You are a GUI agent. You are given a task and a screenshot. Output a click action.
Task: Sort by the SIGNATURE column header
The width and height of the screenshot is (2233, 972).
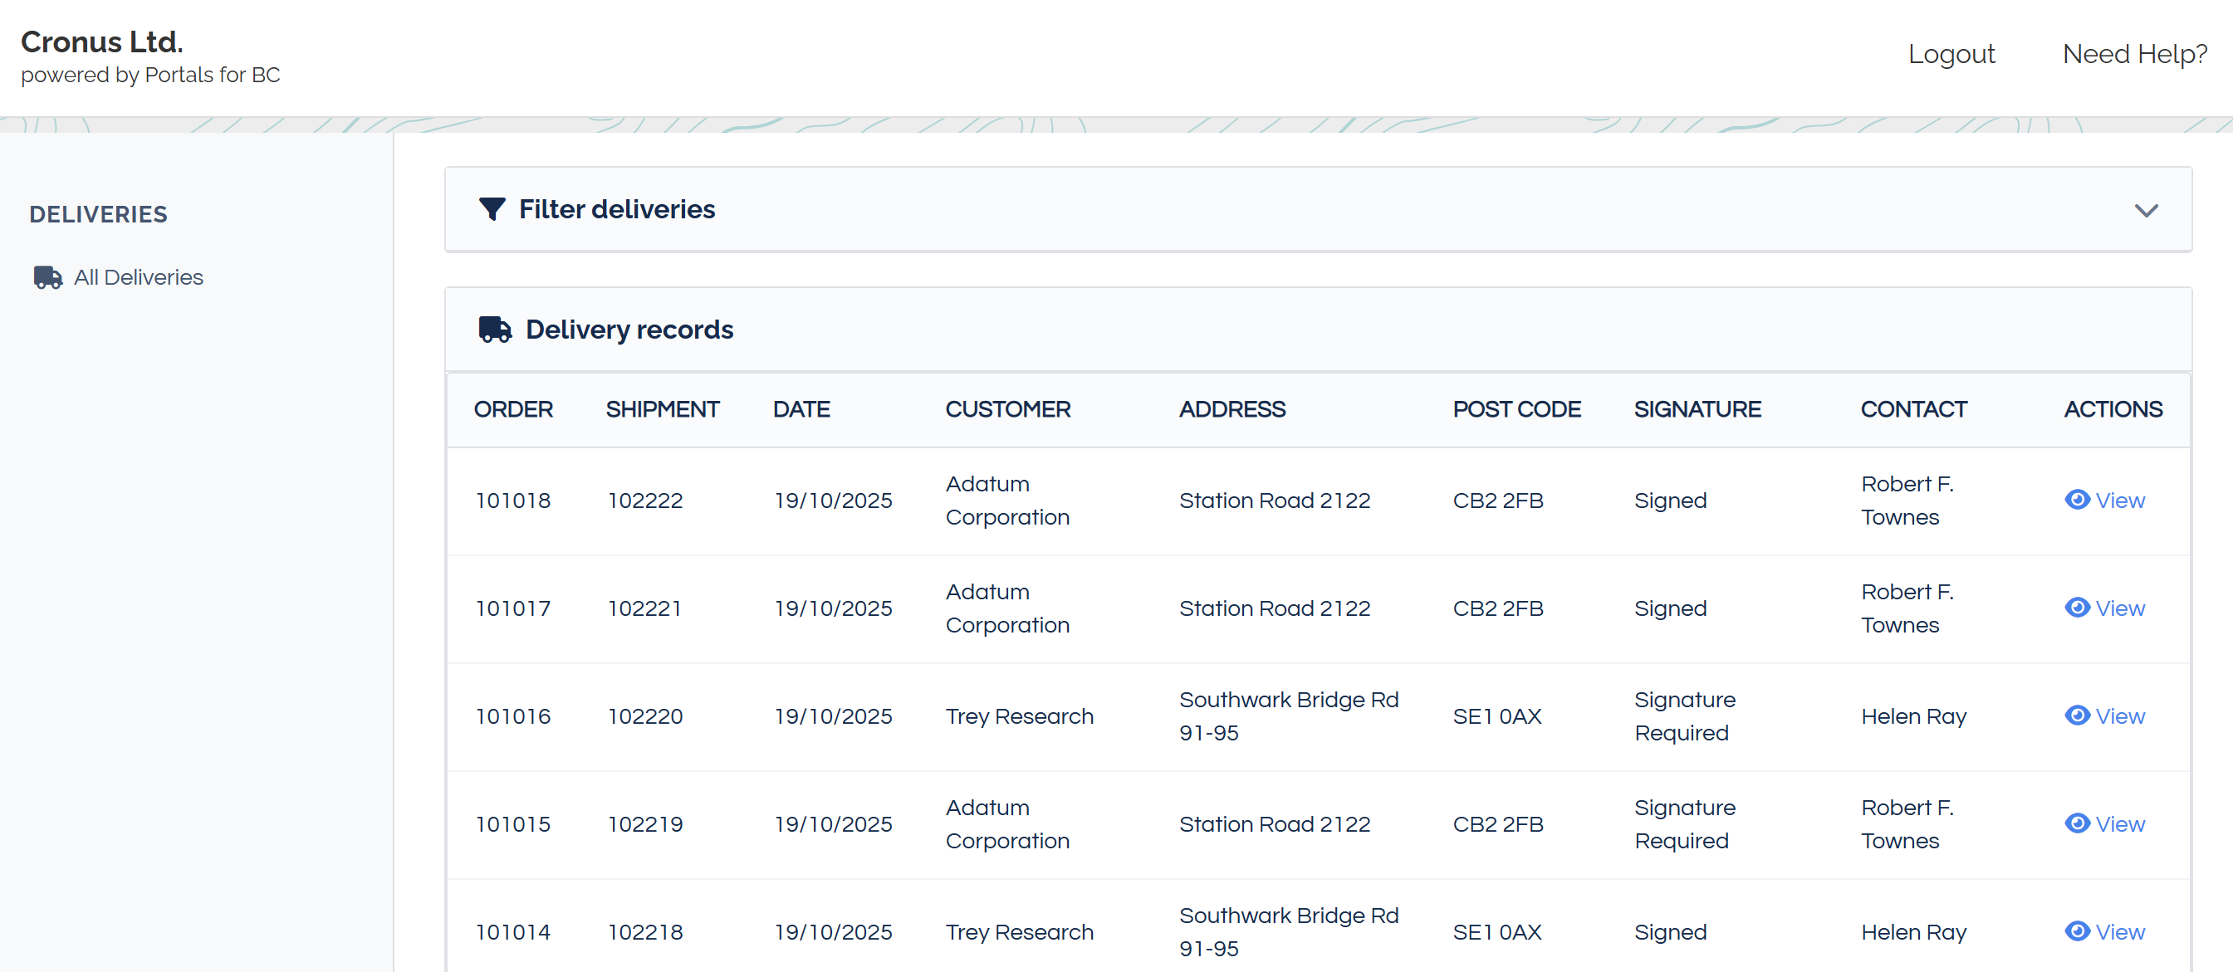click(1697, 409)
